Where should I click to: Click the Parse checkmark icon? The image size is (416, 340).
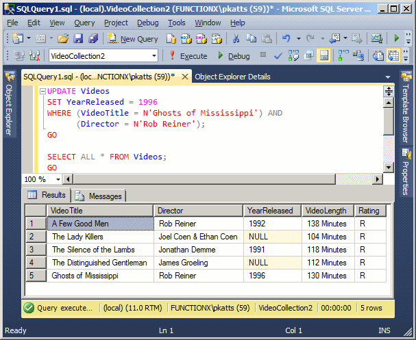point(278,56)
